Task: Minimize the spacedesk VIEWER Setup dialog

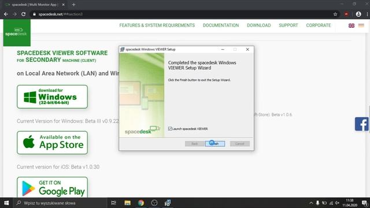Action: point(223,49)
